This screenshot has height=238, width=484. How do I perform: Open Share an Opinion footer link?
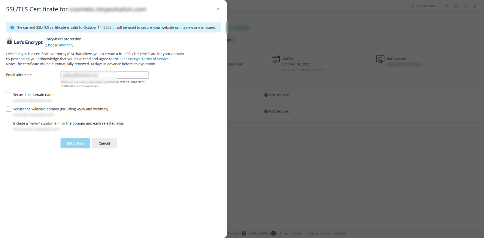[x=292, y=233]
